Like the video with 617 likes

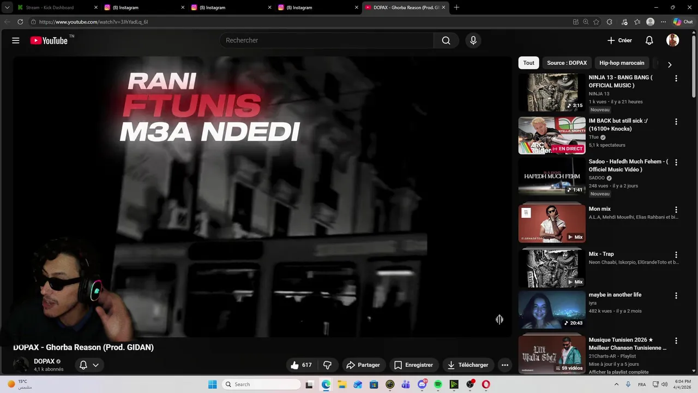coord(301,365)
